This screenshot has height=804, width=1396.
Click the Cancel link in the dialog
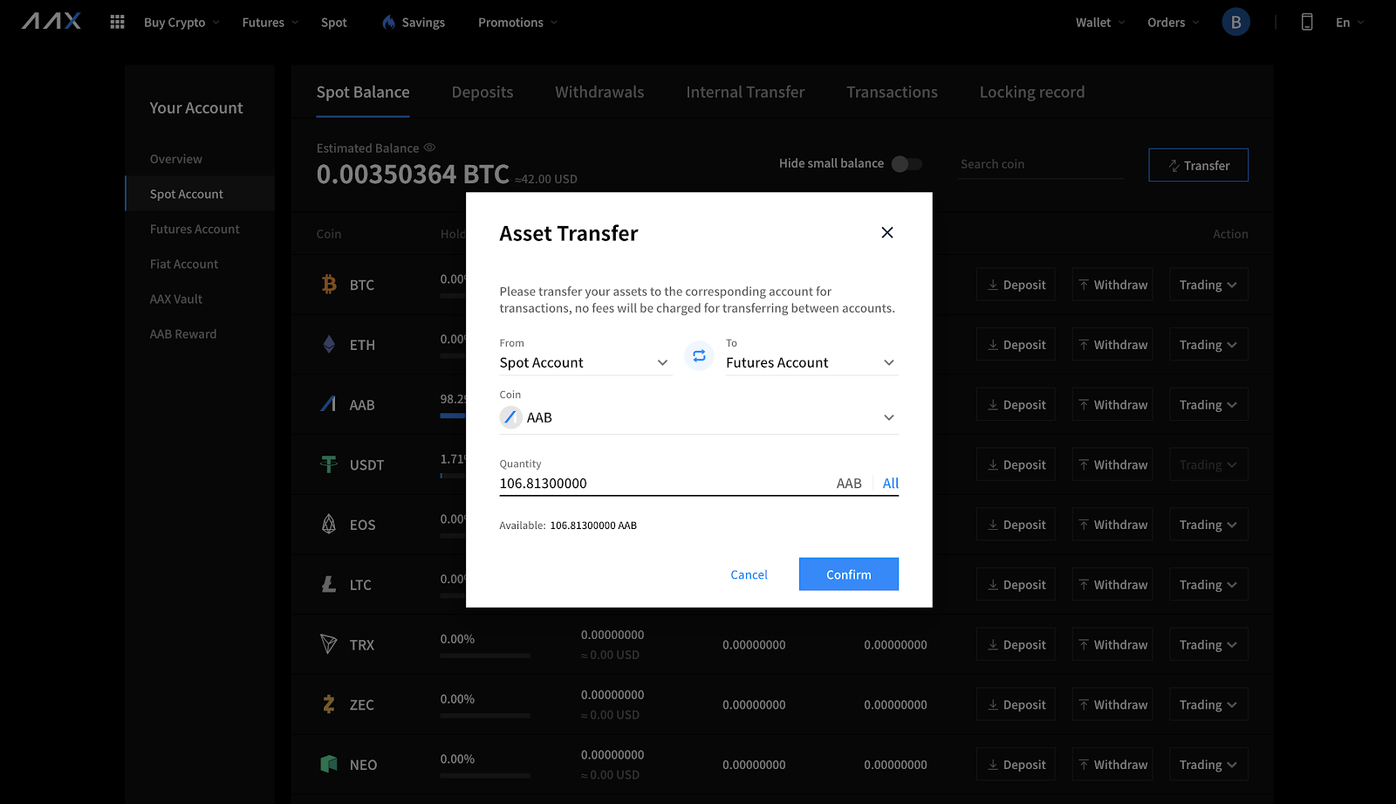click(749, 574)
